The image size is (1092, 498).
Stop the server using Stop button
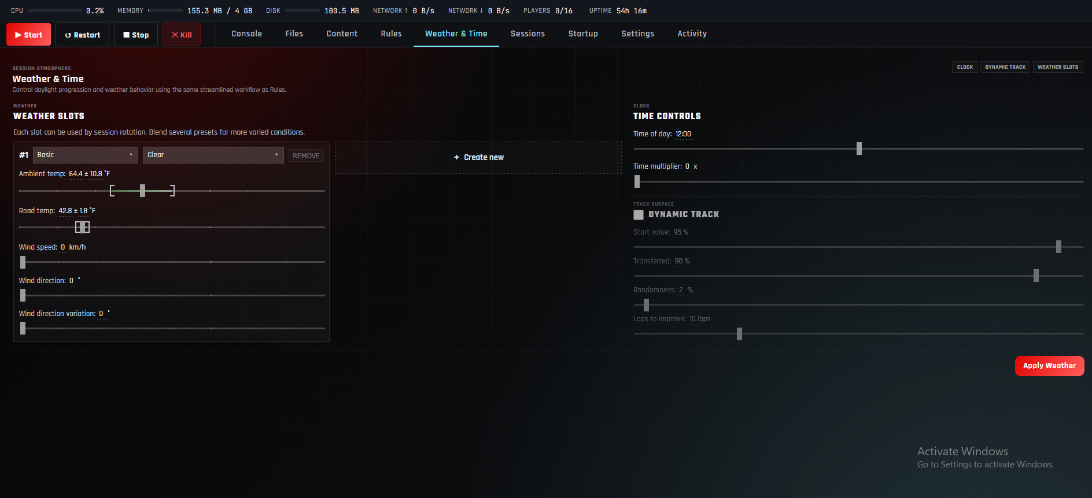tap(136, 35)
